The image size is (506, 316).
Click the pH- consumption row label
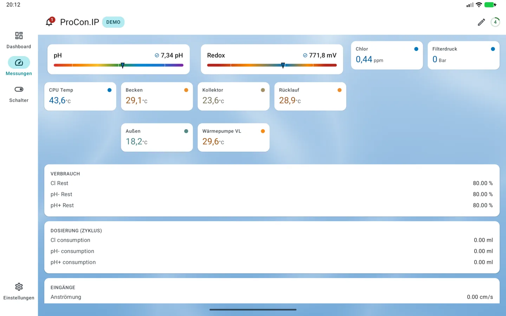[72, 251]
